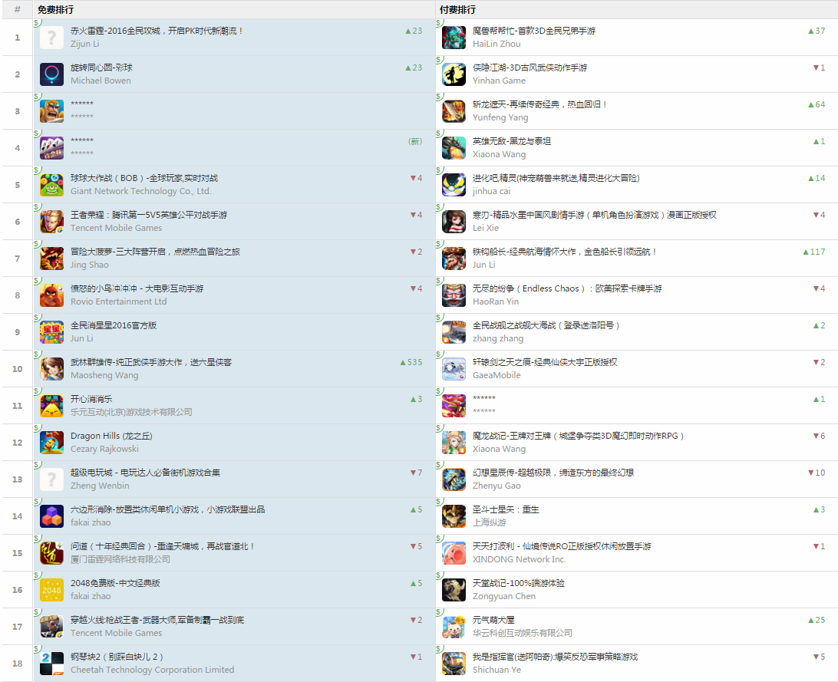838x682 pixels.
Task: Click the 全民战舰之战舰大海战 app icon
Action: [x=454, y=332]
